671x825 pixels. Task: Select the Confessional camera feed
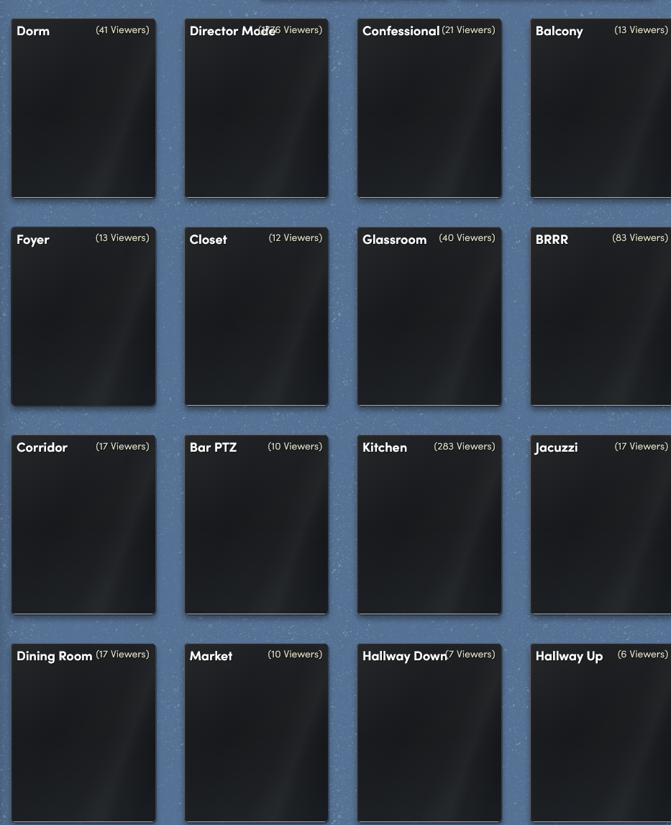click(429, 109)
